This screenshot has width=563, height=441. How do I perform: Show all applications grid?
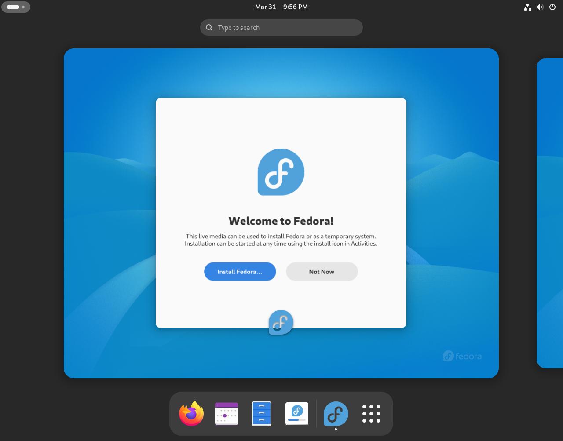[x=371, y=414]
